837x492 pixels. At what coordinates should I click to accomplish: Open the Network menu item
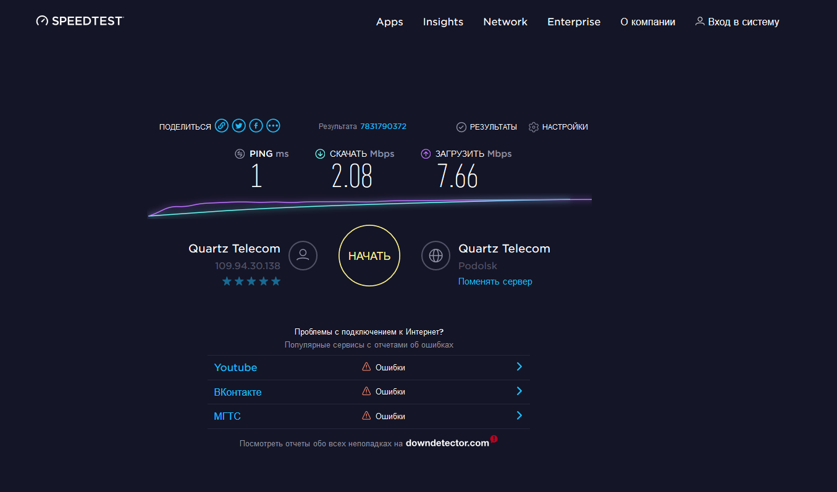click(x=505, y=22)
